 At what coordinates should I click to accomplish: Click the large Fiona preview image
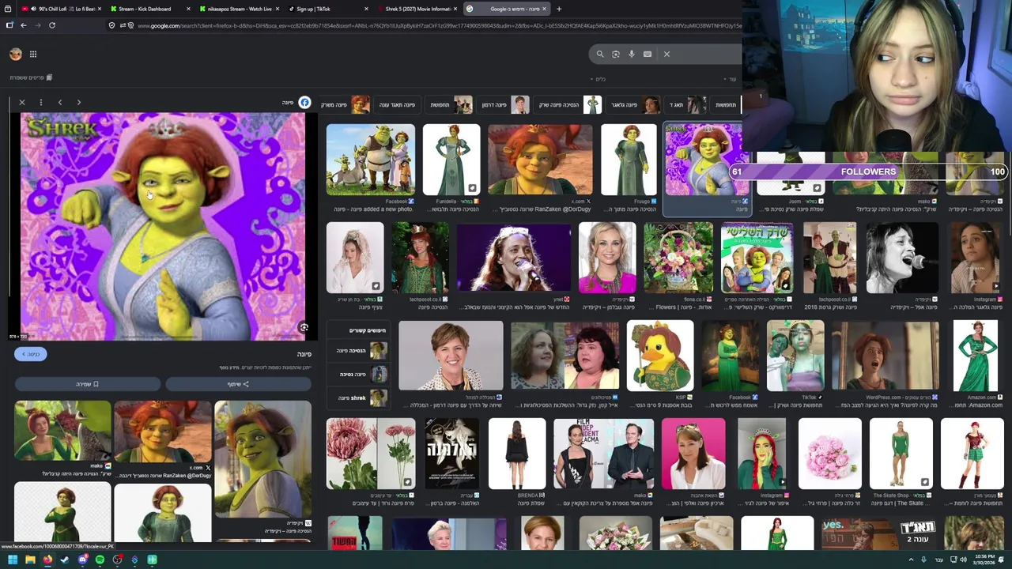tap(162, 226)
